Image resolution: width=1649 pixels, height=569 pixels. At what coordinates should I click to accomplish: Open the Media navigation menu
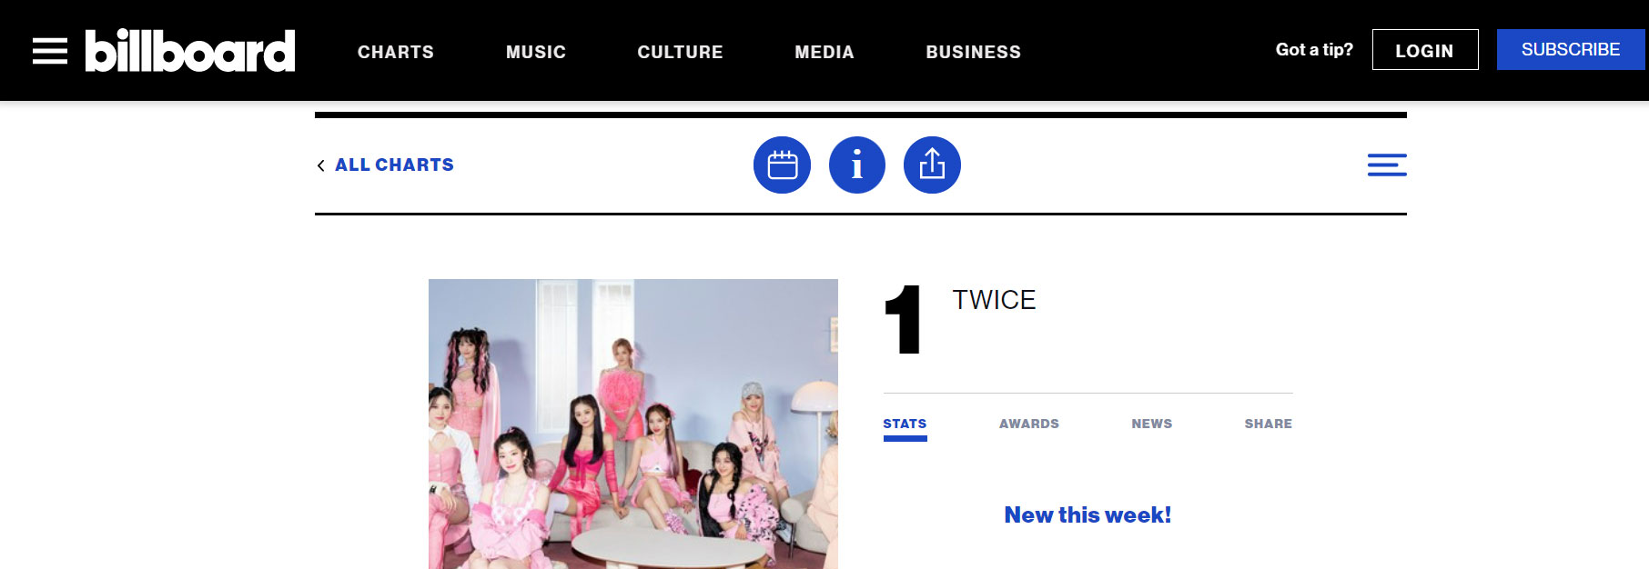(824, 52)
